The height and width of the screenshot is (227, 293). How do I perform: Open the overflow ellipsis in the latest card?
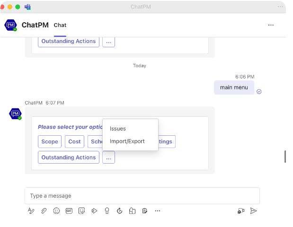[108, 157]
